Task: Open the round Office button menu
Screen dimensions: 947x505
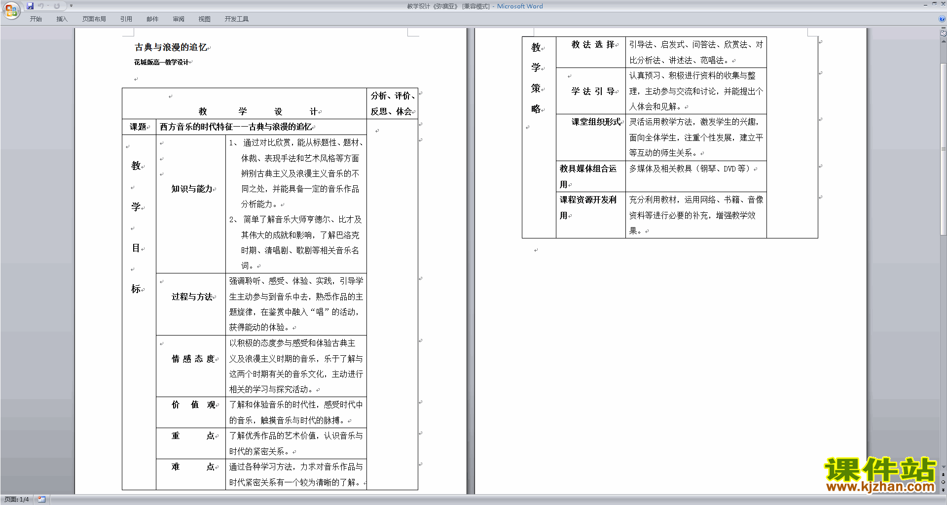Action: coord(11,10)
